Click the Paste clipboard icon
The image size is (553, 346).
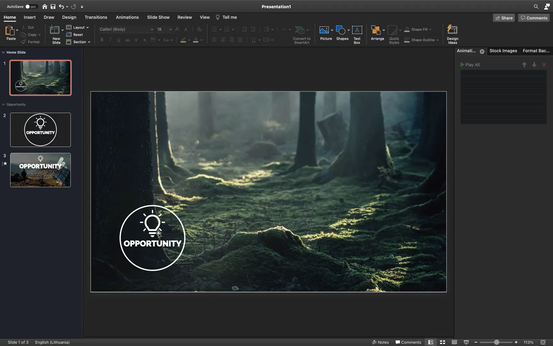pos(10,31)
